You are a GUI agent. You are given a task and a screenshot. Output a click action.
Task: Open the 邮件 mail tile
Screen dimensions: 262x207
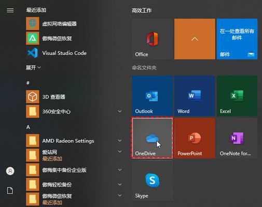(237, 39)
